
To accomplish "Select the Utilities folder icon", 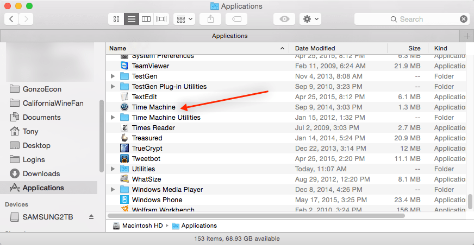I will click(x=124, y=169).
